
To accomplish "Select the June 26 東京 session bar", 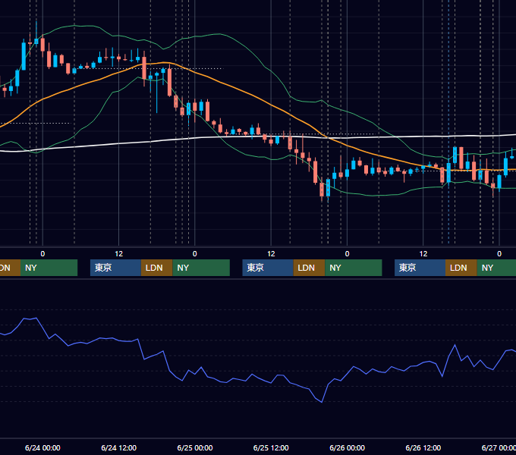I will click(x=420, y=268).
